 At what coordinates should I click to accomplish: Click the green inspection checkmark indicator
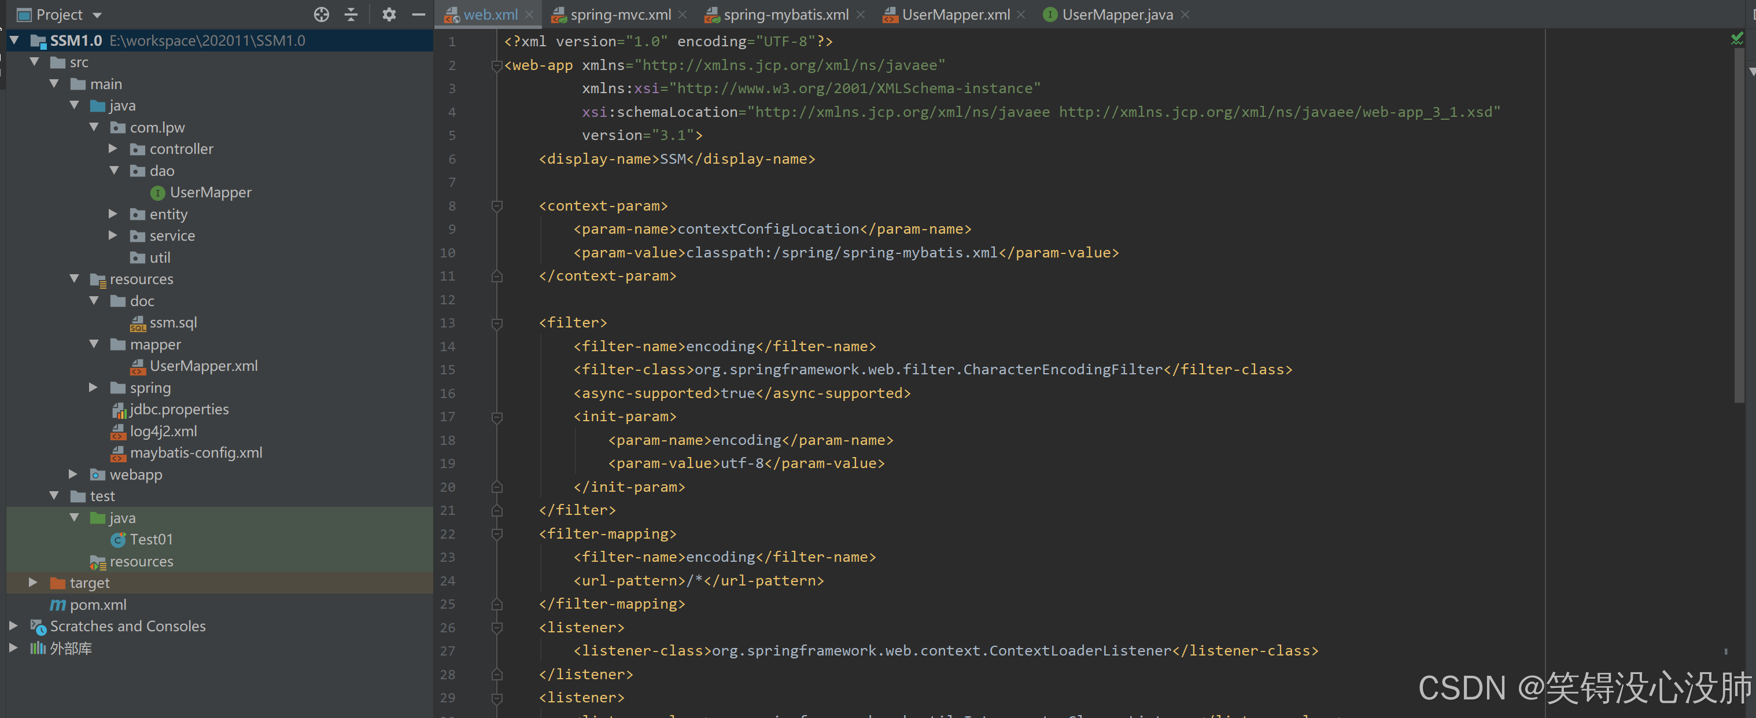1737,39
